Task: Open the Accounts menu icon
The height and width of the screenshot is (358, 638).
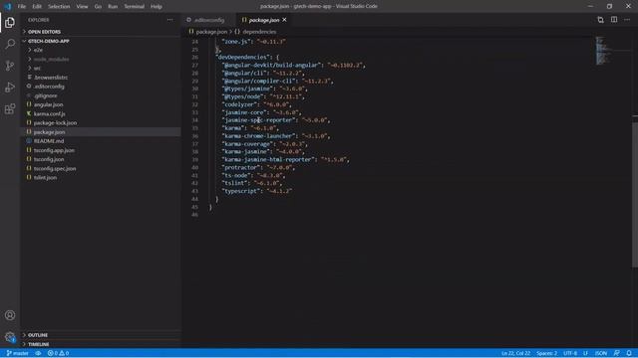Action: [10, 315]
